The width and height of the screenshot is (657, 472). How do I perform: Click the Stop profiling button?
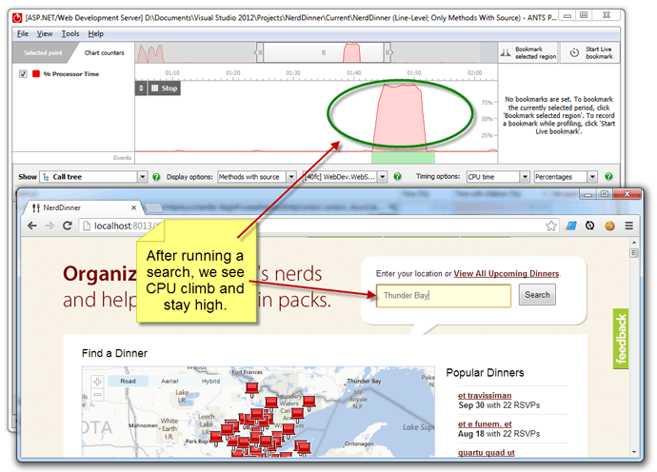point(165,88)
